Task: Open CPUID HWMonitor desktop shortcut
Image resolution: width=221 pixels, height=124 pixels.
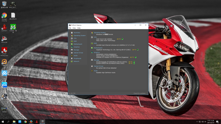Action: (x=4, y=52)
